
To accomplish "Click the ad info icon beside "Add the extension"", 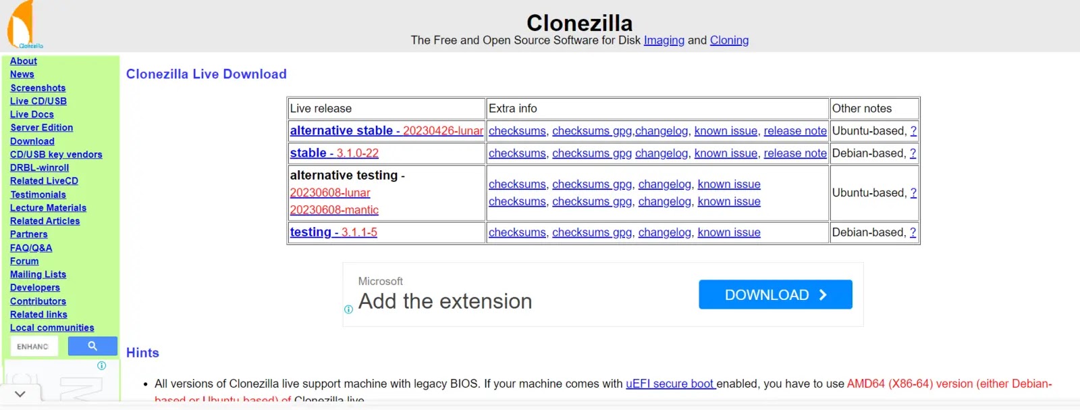I will click(348, 309).
